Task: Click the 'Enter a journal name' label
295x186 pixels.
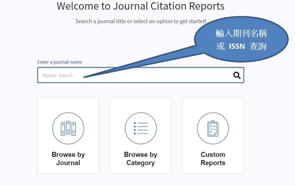Action: pos(60,62)
